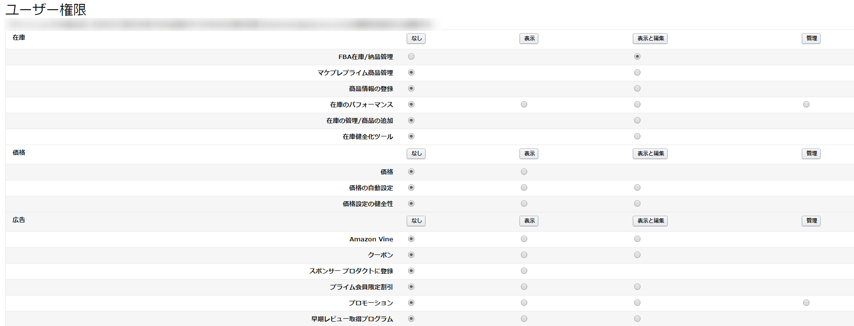Select 表示 for スポンサー プロダクトに登録
This screenshot has width=854, height=326.
coord(524,271)
